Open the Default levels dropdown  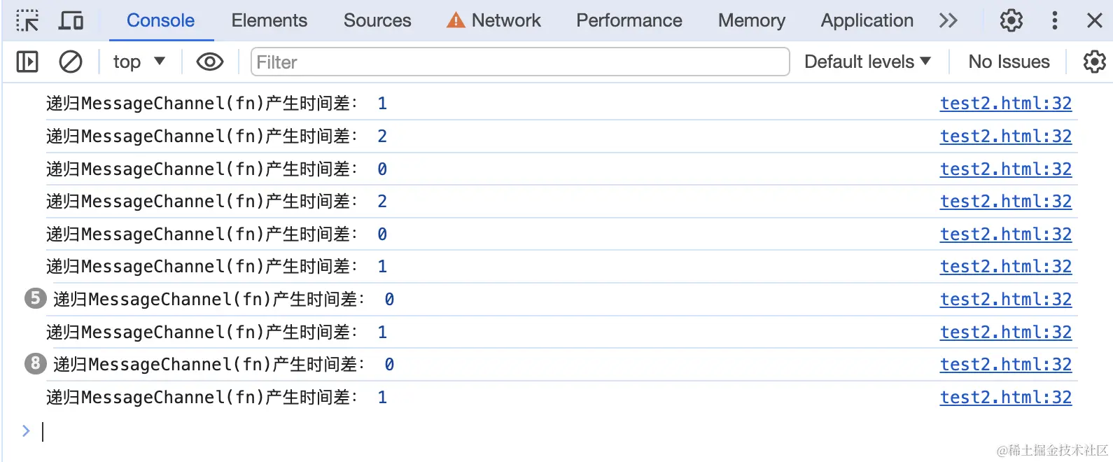coord(867,62)
